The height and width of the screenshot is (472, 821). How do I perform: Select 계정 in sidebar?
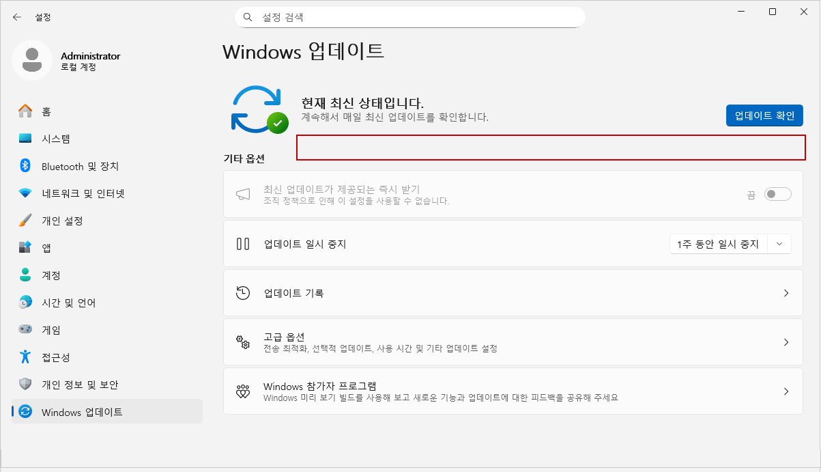(107, 275)
